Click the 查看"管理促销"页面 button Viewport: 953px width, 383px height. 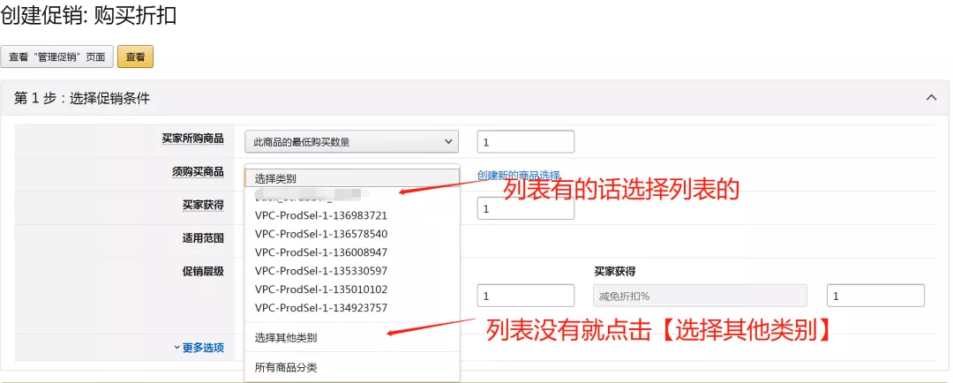pyautogui.click(x=56, y=57)
